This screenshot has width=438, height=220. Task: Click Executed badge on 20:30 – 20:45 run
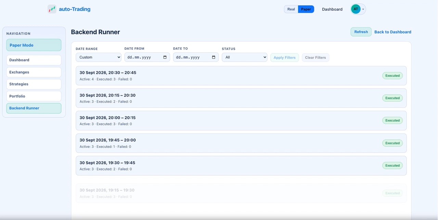392,76
